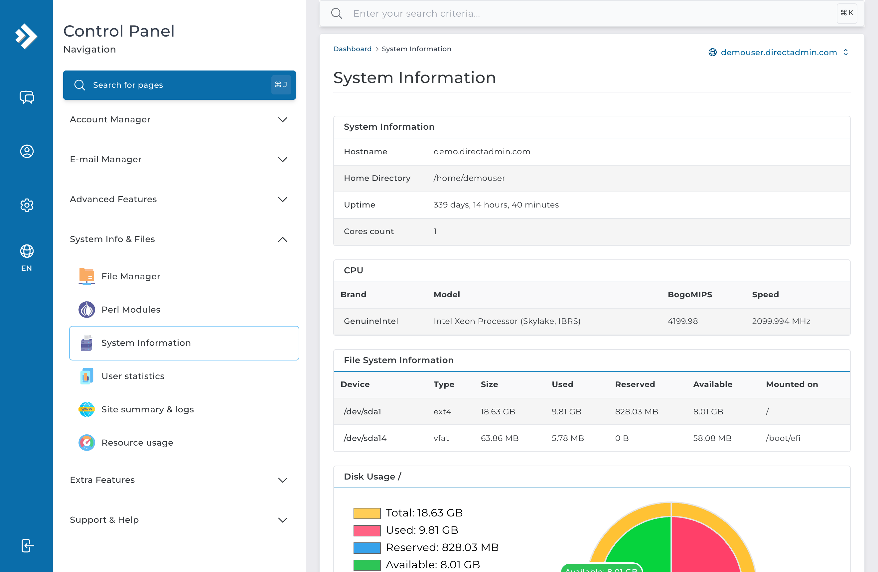The width and height of the screenshot is (878, 572).
Task: Focus the Search for pages field
Action: point(179,85)
